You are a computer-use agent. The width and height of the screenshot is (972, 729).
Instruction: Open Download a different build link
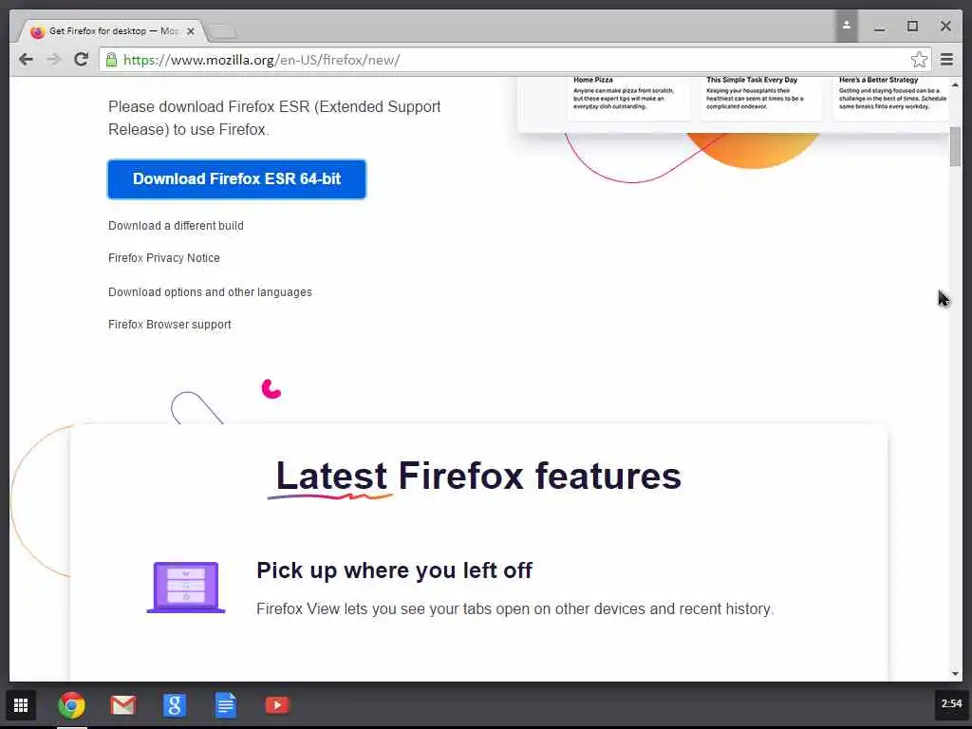(176, 226)
